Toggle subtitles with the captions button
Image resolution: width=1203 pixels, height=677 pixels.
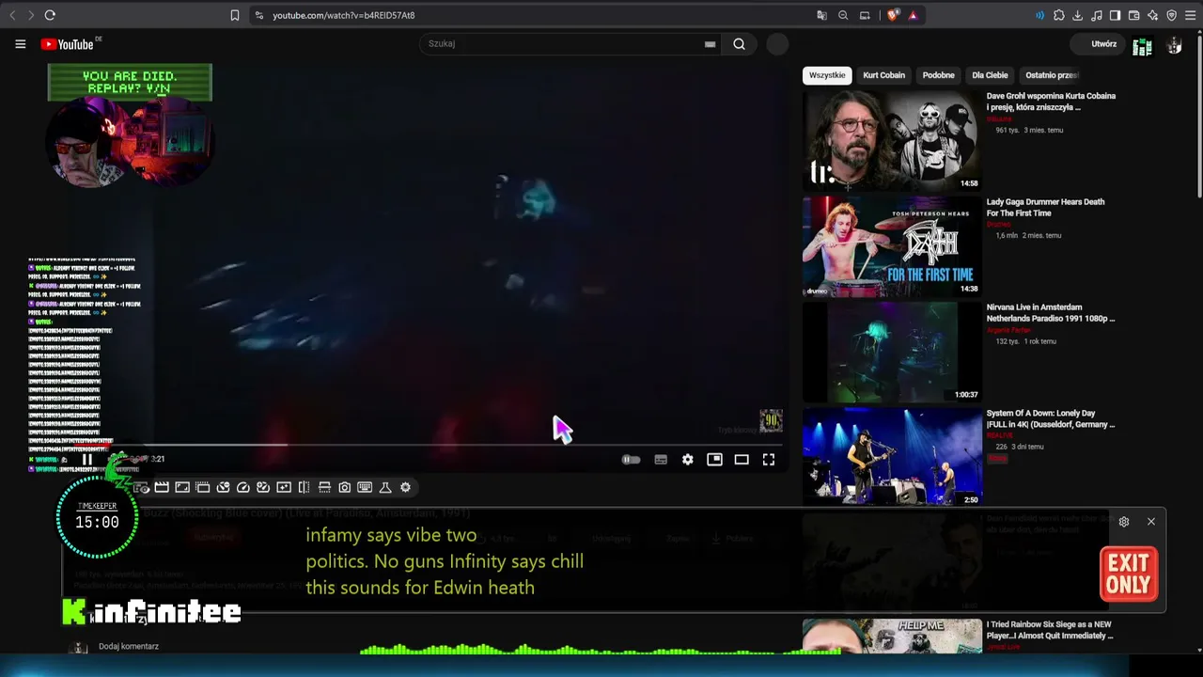pyautogui.click(x=661, y=460)
